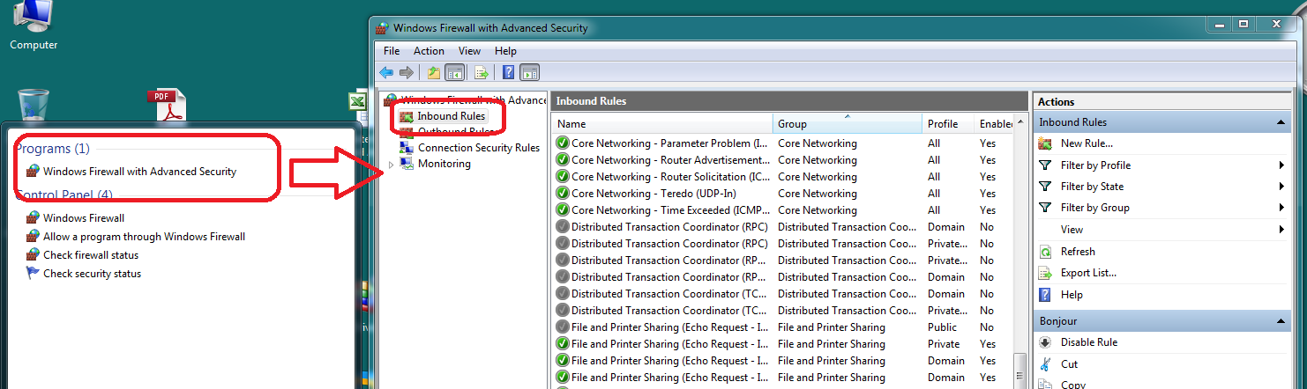Collapse the Bonjour actions section
The image size is (1307, 389).
1281,321
